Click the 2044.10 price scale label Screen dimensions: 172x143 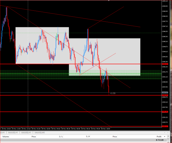[x=165, y=52]
